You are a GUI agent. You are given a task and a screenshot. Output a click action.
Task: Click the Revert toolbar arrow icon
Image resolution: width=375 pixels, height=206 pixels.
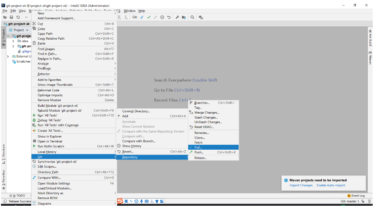(x=169, y=17)
